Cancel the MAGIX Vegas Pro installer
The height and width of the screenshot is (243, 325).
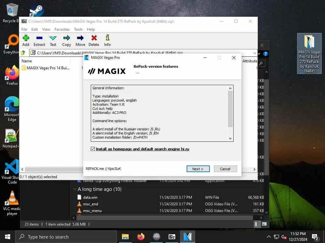(x=225, y=169)
